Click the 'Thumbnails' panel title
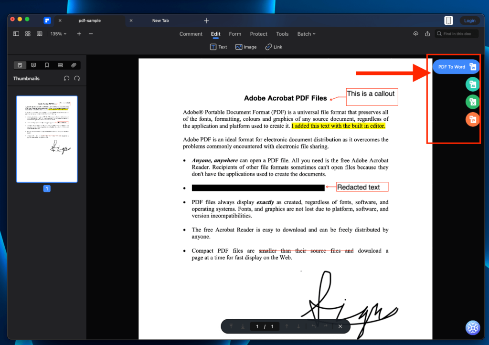Viewport: 489px width, 345px height. [x=26, y=79]
